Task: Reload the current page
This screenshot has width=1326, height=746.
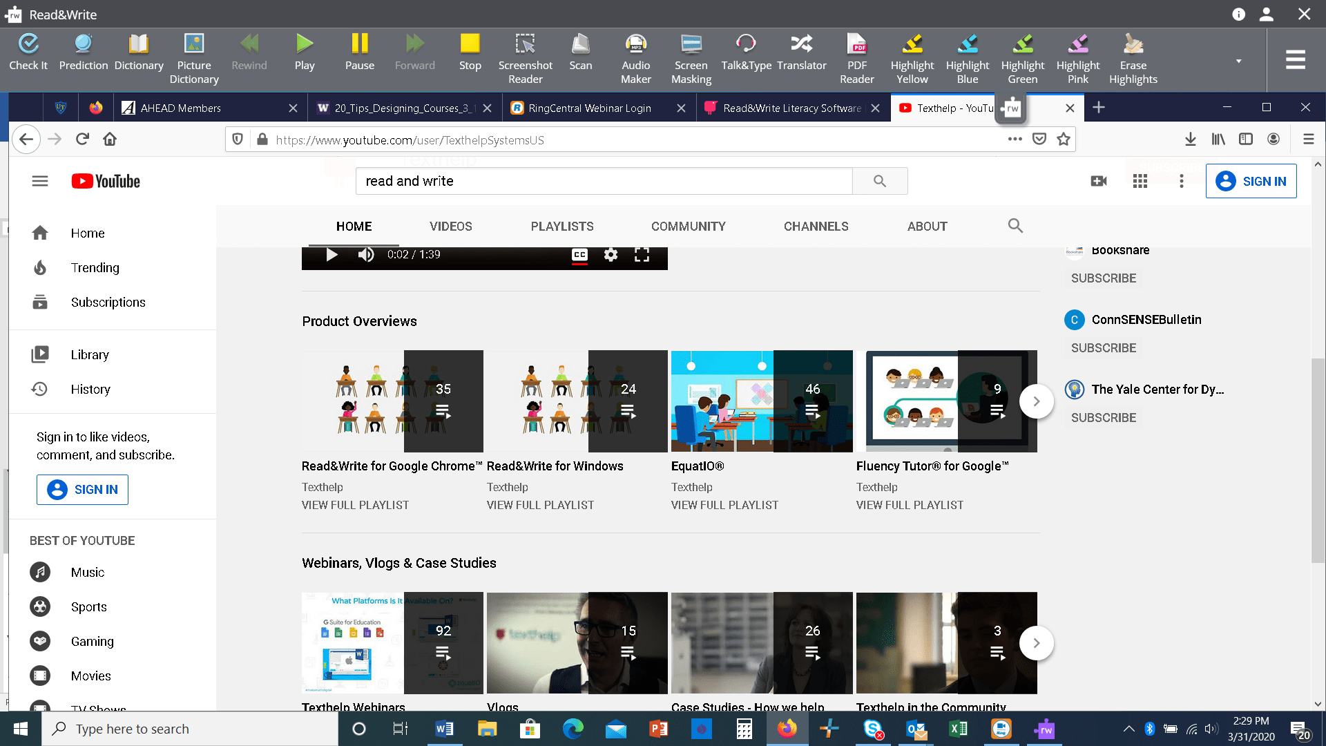Action: tap(82, 139)
